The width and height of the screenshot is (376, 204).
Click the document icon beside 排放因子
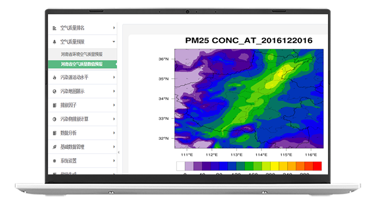[55, 106]
